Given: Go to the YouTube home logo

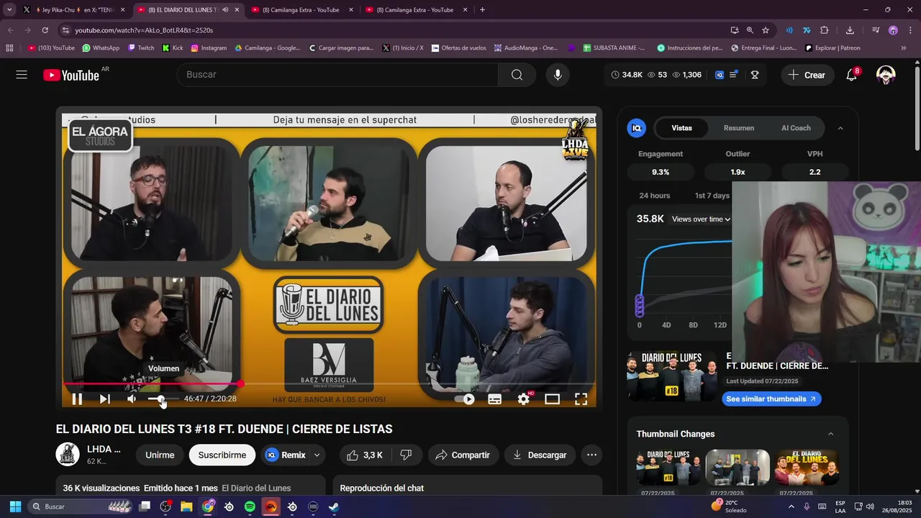Looking at the screenshot, I should point(71,75).
